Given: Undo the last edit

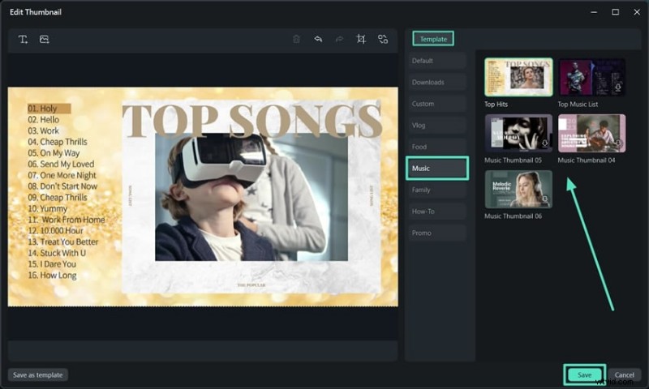Looking at the screenshot, I should [x=318, y=39].
